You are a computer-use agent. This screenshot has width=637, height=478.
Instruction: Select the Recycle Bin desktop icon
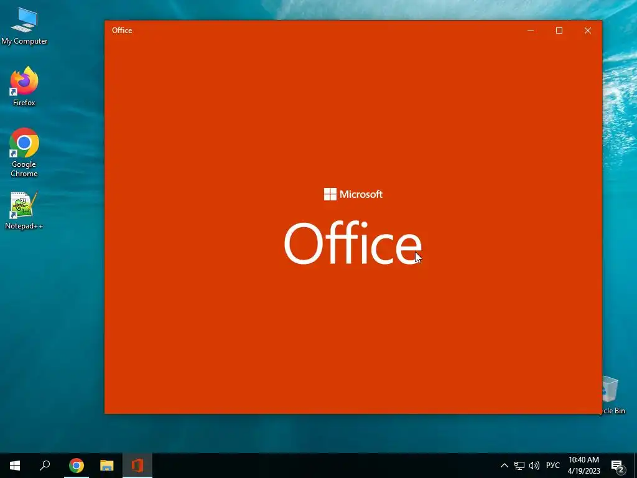pos(613,395)
